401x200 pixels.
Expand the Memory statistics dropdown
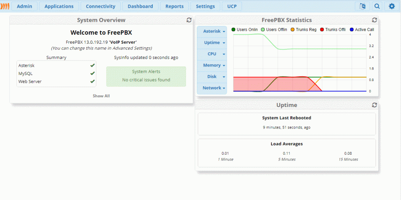212,65
